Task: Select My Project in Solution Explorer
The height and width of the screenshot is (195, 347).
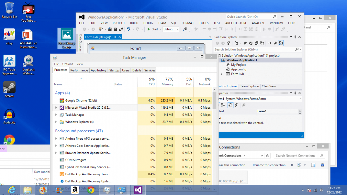Action: [238, 65]
